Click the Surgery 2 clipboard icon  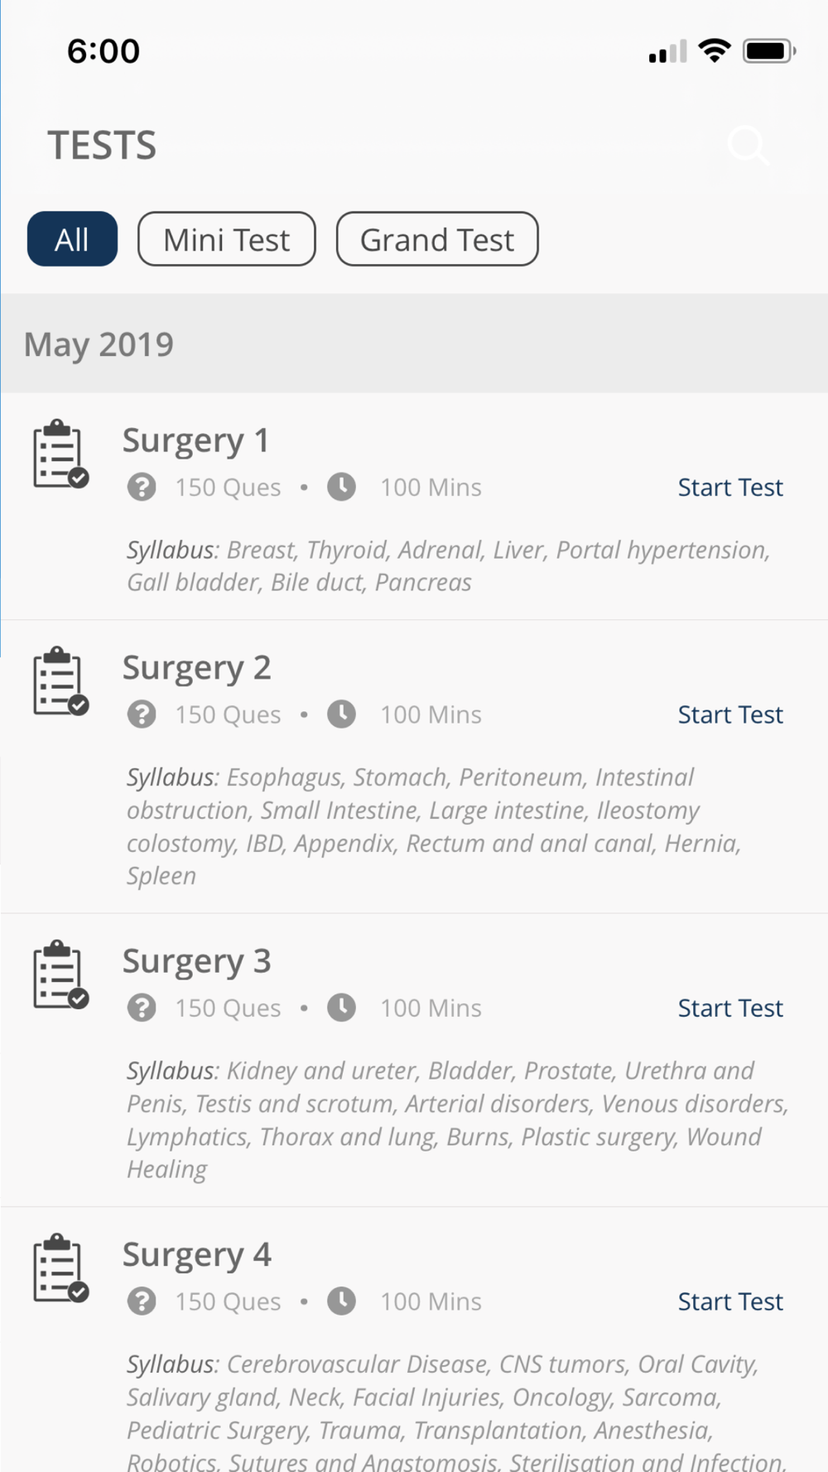(60, 681)
